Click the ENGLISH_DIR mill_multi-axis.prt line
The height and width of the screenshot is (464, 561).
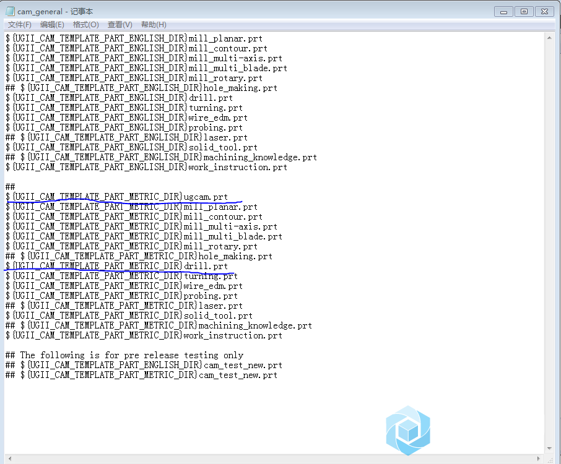(144, 58)
